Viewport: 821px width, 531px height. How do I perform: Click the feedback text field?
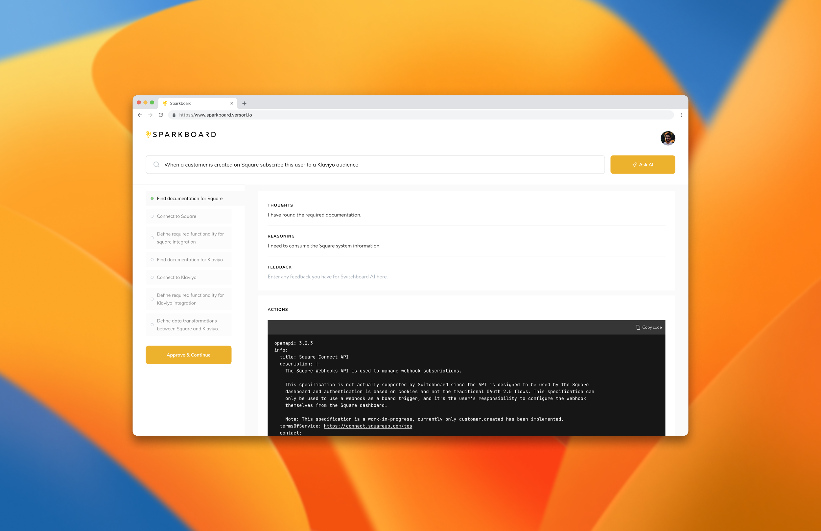click(x=327, y=277)
